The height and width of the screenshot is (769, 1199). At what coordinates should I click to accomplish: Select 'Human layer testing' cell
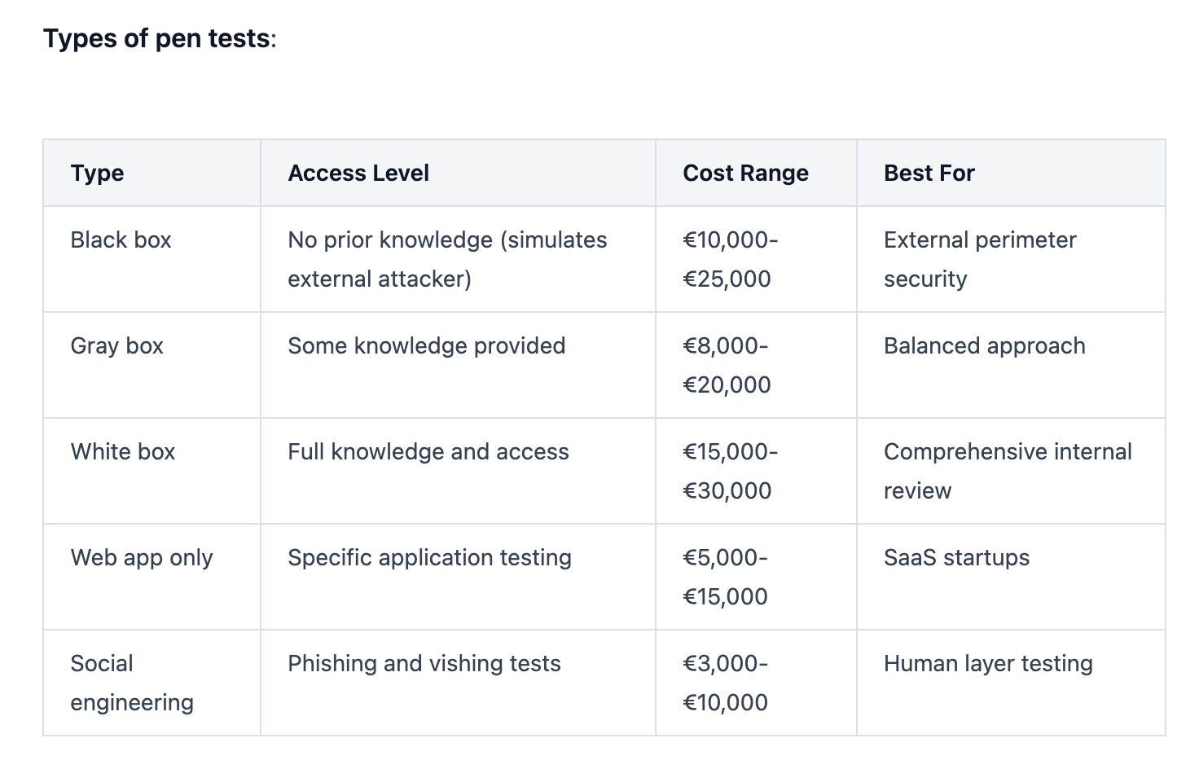987,664
